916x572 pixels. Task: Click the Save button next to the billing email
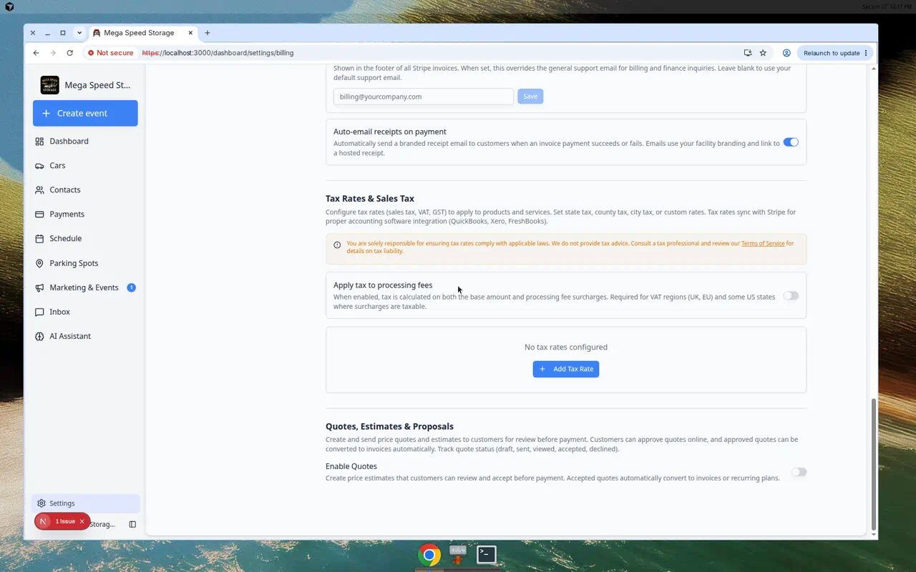point(530,96)
